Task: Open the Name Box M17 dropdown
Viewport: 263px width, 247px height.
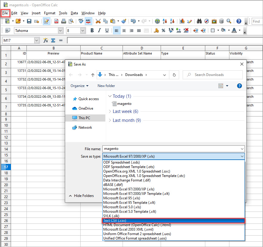Action: click(37, 40)
